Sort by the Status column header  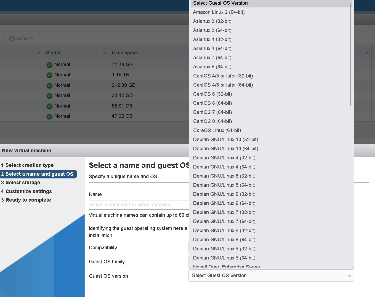[53, 53]
